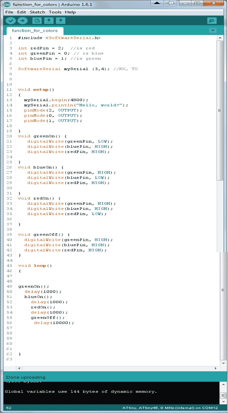Click editor vertical scrollbar thumb
This screenshot has width=228, height=413.
[x=220, y=111]
